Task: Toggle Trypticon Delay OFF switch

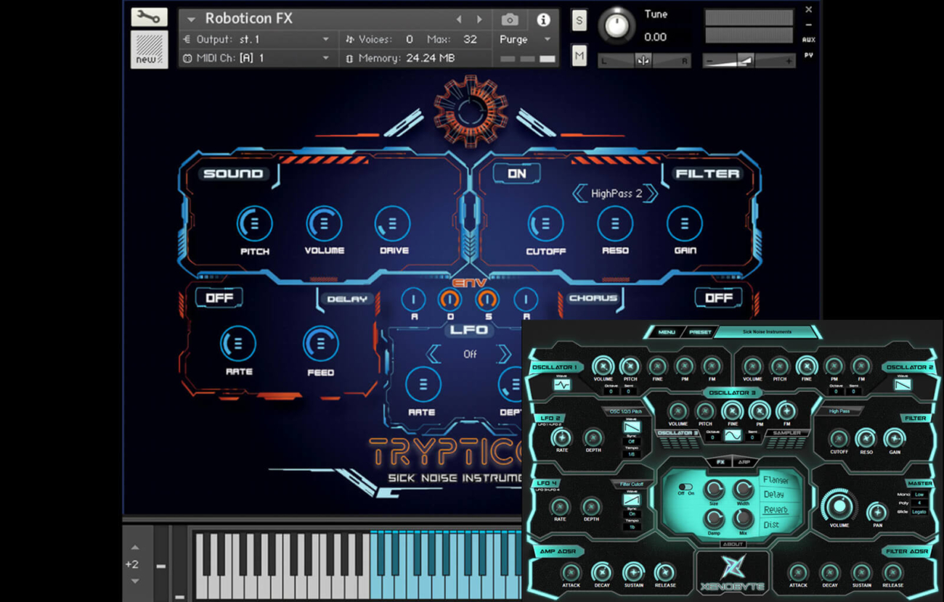Action: [219, 298]
